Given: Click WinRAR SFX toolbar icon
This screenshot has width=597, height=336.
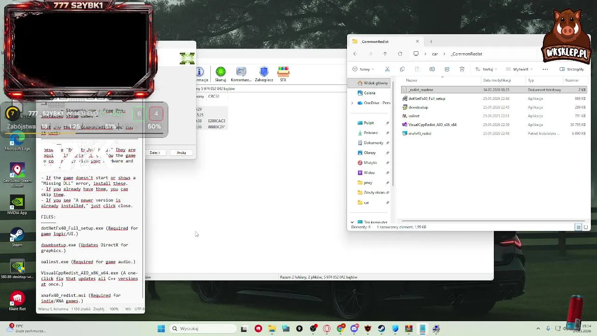Looking at the screenshot, I should (x=283, y=74).
